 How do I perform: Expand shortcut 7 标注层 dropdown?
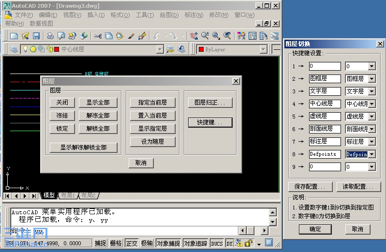click(x=371, y=142)
